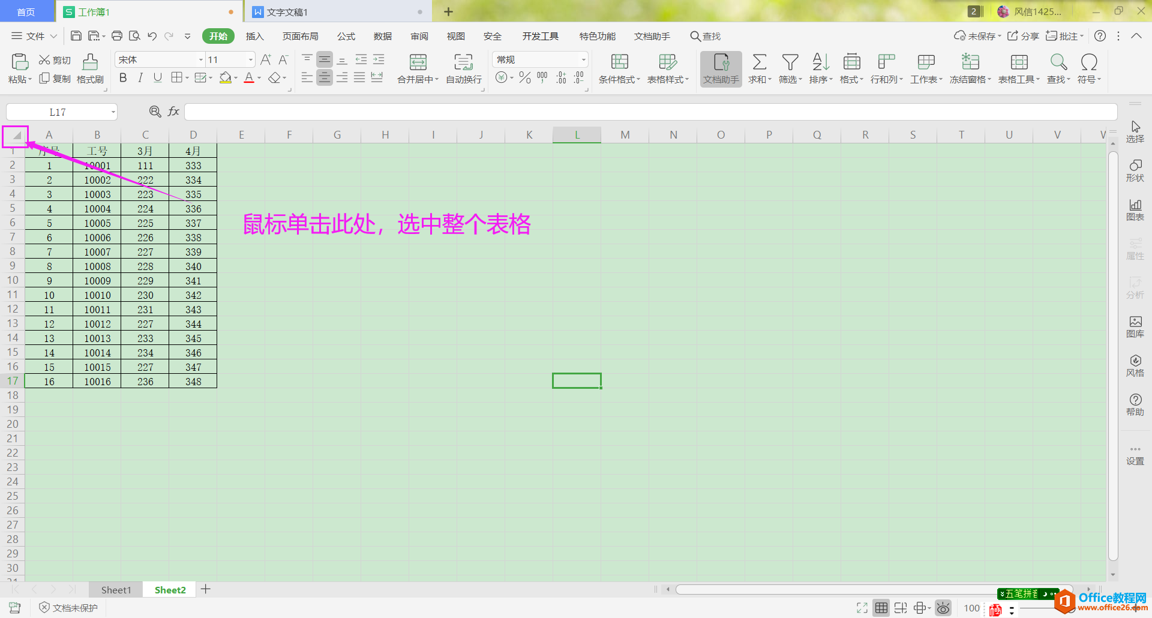Click the Select All corner triangle
The height and width of the screenshot is (618, 1152).
click(x=16, y=136)
